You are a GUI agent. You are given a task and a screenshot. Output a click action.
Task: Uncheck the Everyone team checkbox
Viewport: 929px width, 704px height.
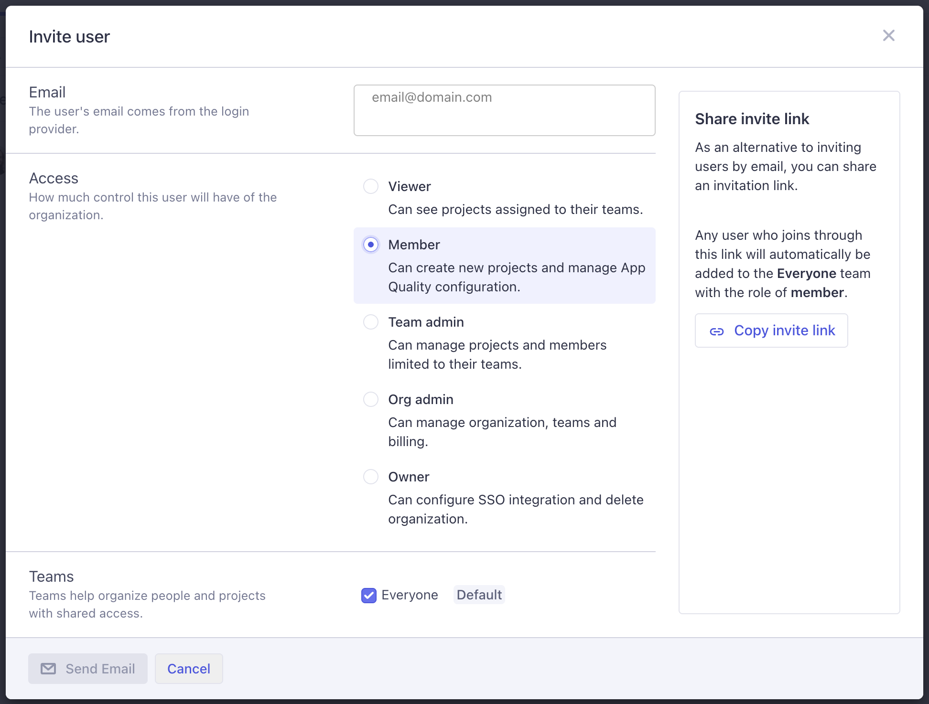pyautogui.click(x=369, y=595)
